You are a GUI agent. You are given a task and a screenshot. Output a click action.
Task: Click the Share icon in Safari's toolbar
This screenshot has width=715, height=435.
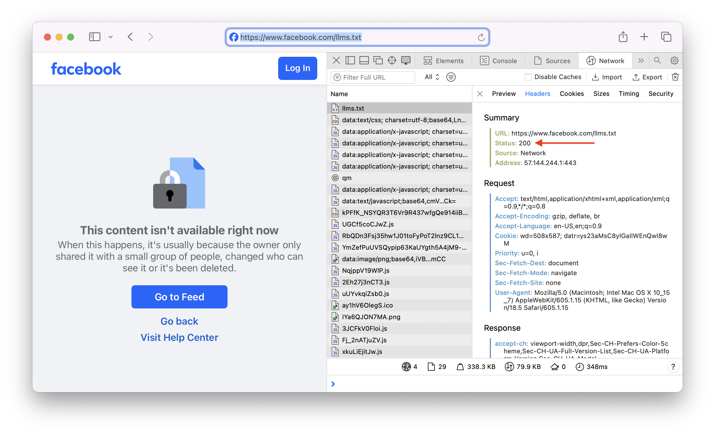click(623, 36)
